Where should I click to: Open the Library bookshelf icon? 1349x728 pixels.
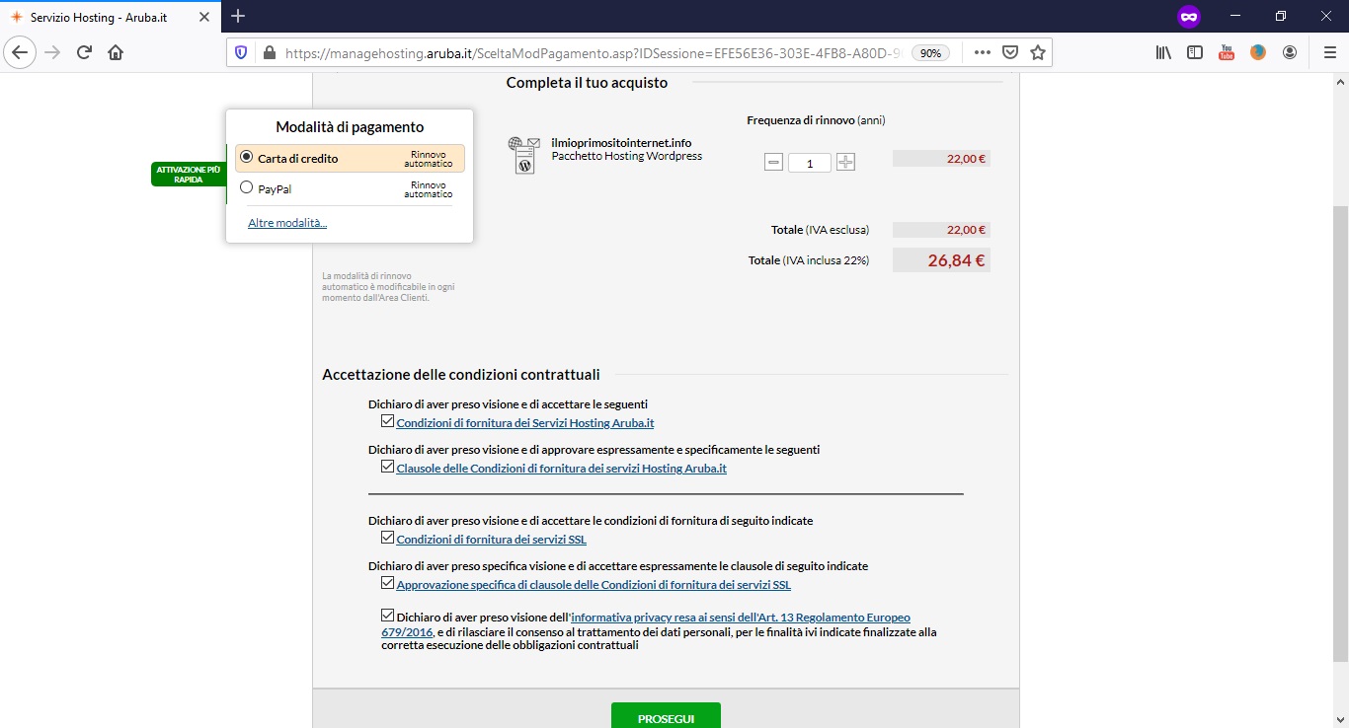(1163, 52)
